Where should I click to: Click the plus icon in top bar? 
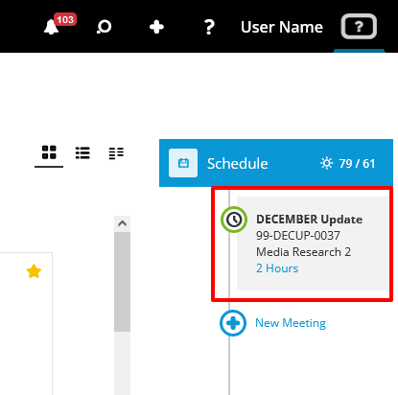[x=156, y=27]
